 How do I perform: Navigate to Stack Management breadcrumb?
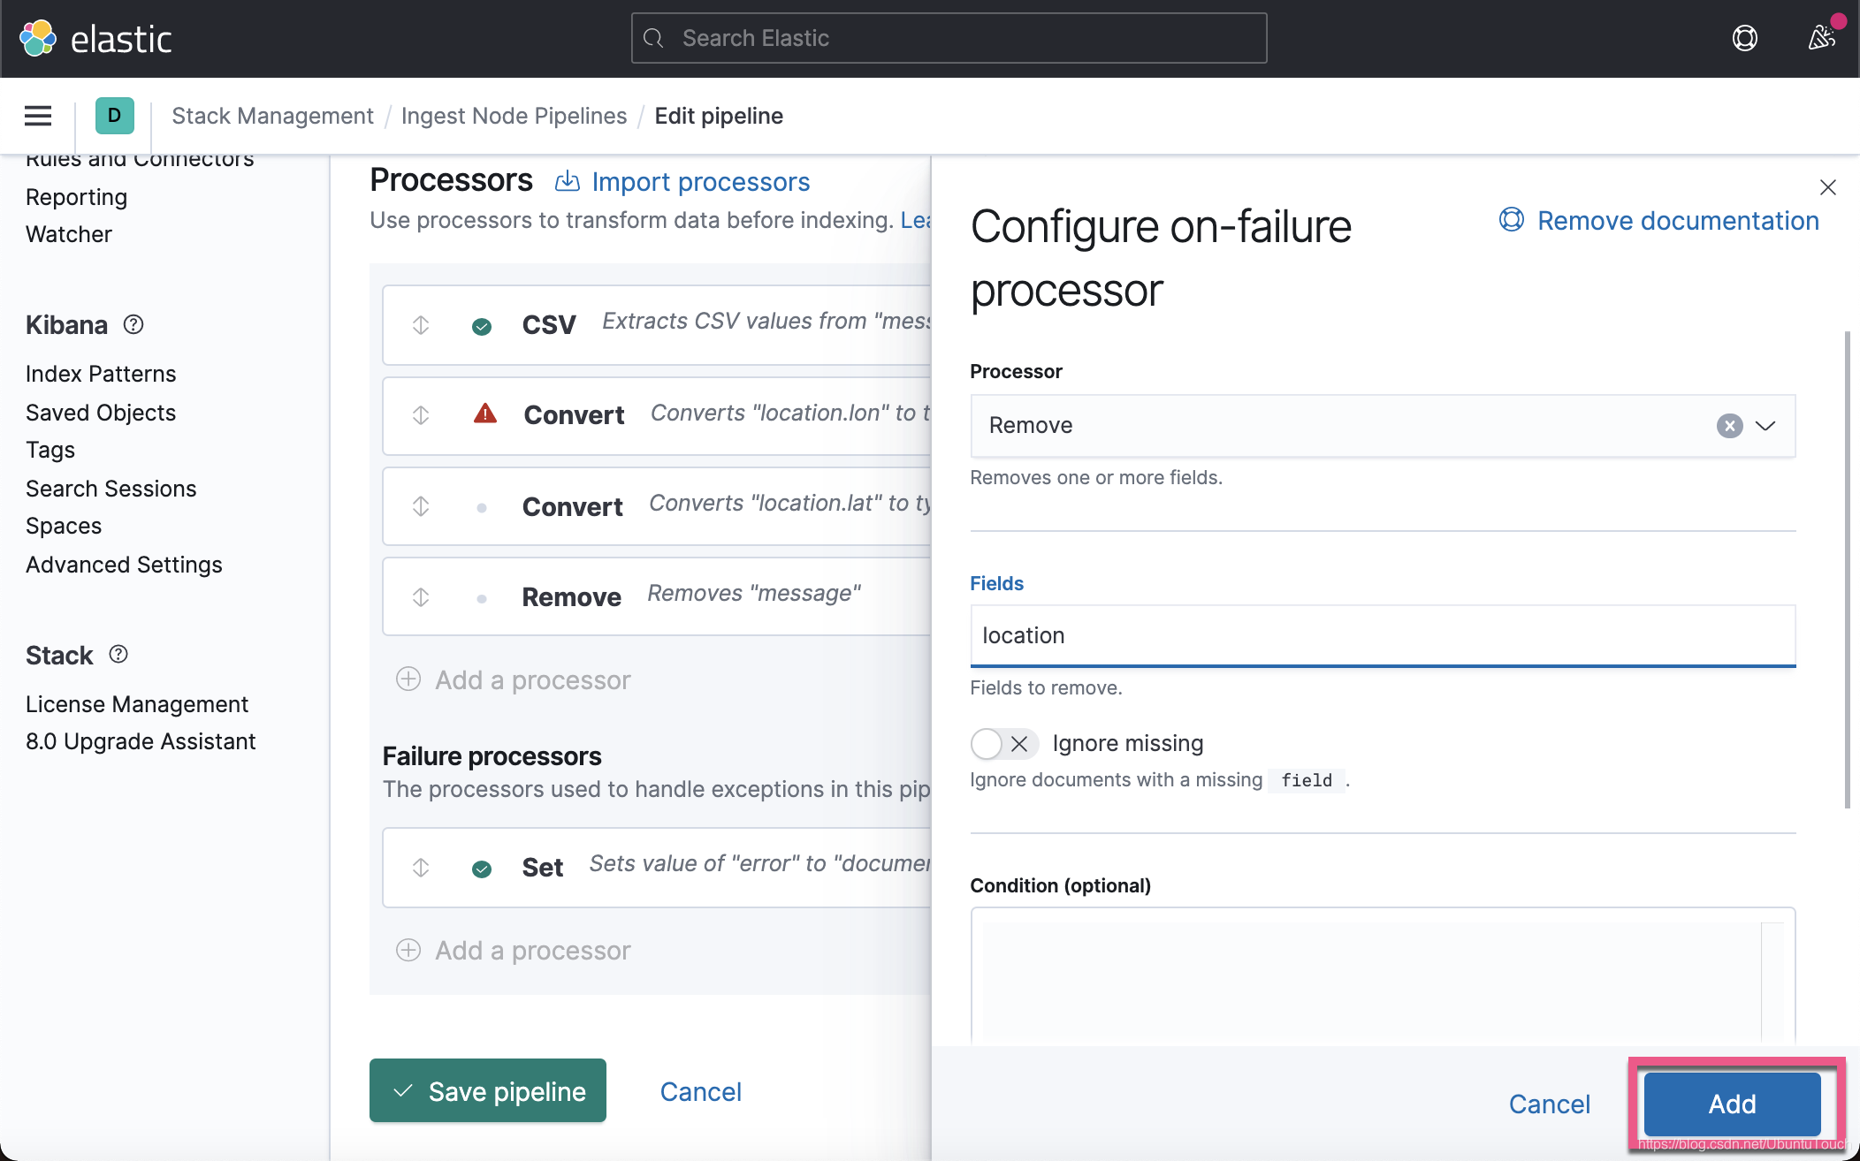click(272, 116)
